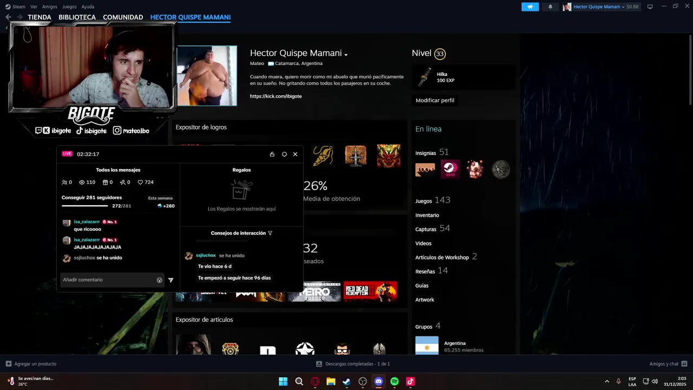693x390 pixels.
Task: Go back with the left arrow
Action: [x=8, y=17]
